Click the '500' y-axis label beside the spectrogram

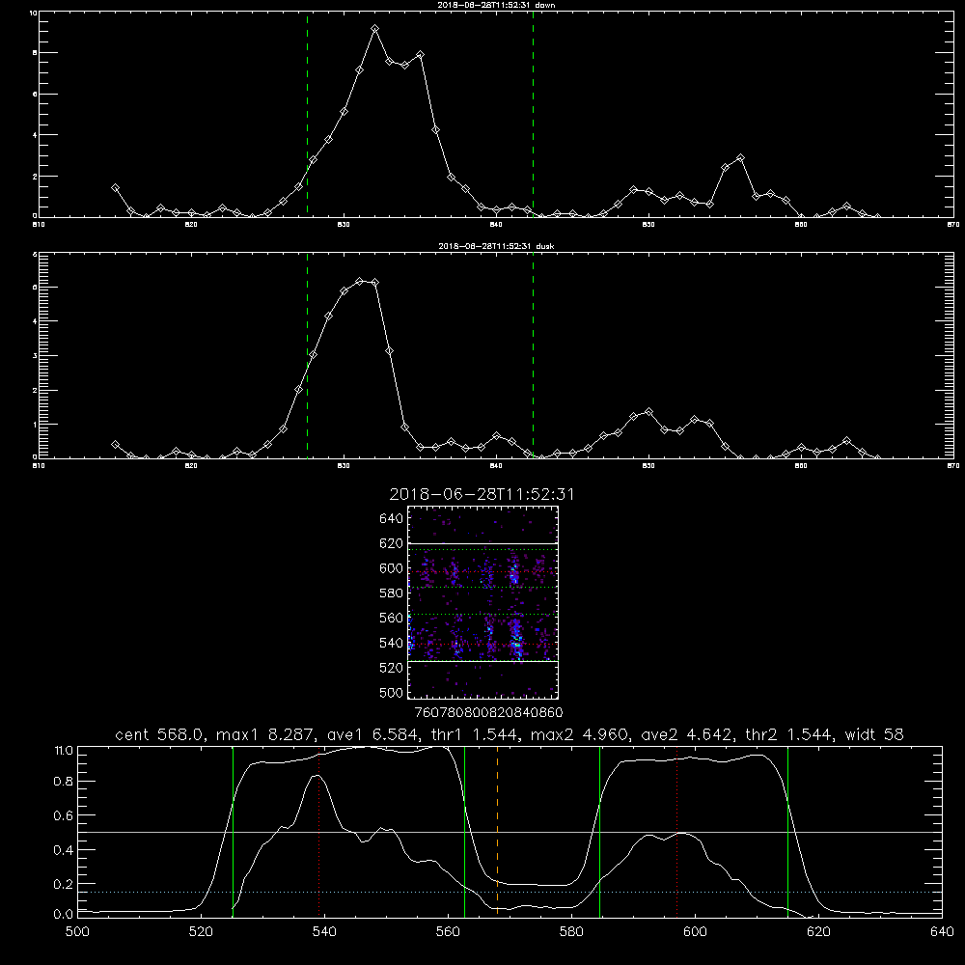point(392,692)
